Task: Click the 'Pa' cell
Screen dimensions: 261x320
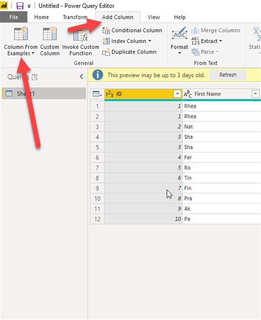Action: click(221, 219)
